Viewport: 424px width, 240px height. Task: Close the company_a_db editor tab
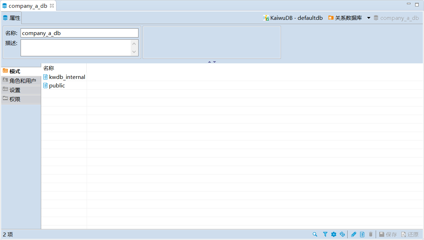(x=52, y=6)
